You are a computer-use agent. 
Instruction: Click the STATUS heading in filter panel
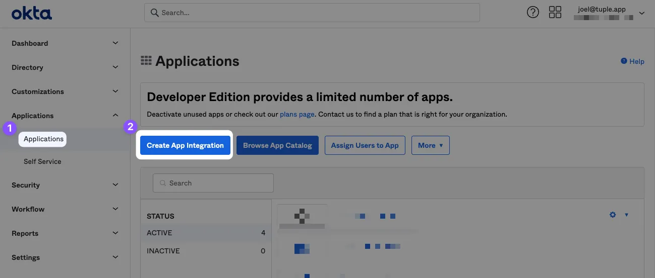tap(160, 216)
